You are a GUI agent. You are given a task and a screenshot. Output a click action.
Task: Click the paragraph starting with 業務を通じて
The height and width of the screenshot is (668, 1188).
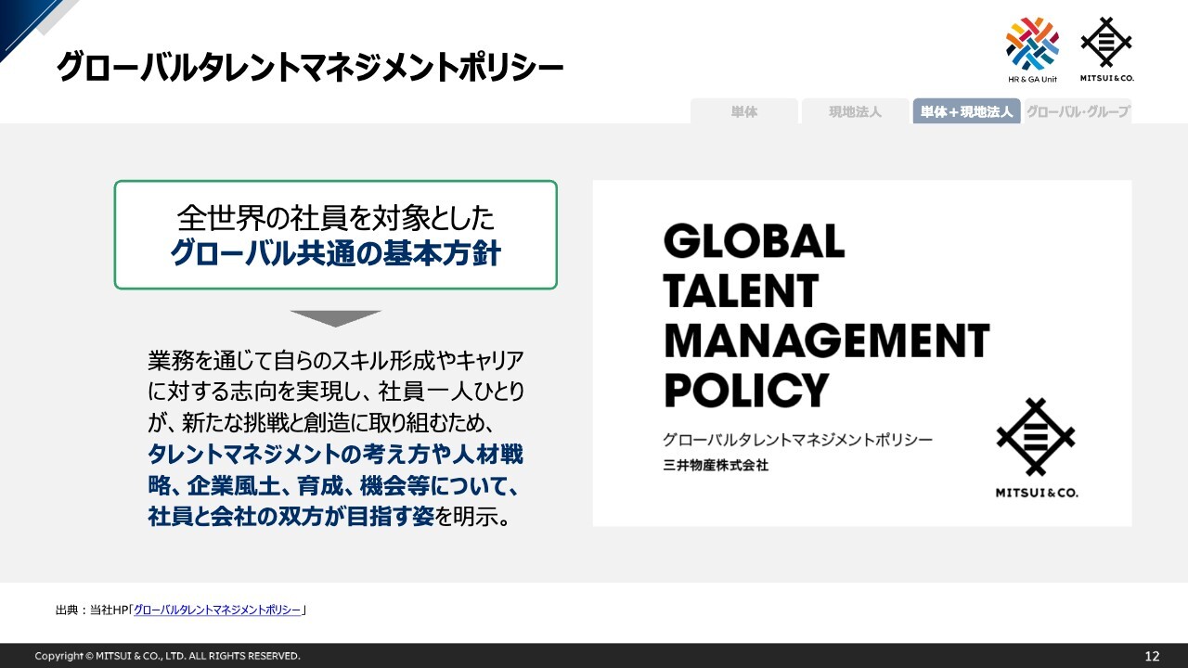[x=335, y=360]
